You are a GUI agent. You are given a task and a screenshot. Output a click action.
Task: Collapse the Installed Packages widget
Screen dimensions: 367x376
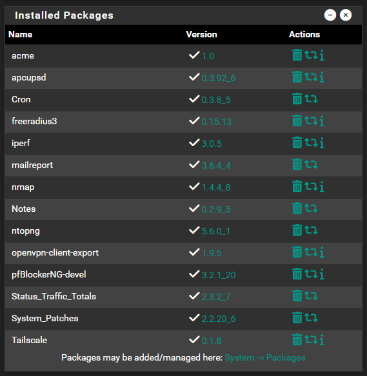pyautogui.click(x=330, y=15)
